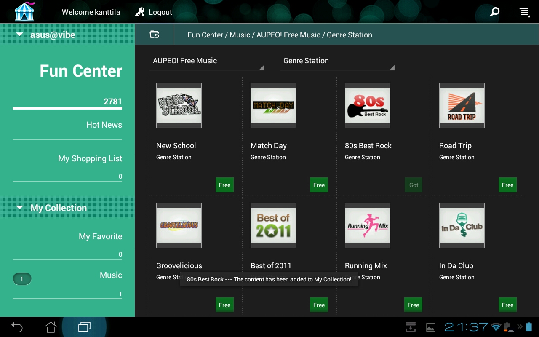Select Fun Center in the sidebar
Viewport: 539px width, 337px height.
coord(81,71)
